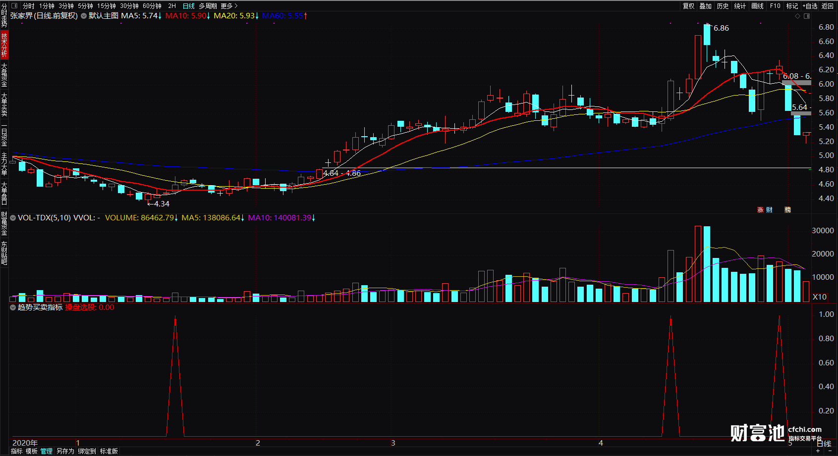Open the 多周期 multi-period view

tap(208, 6)
